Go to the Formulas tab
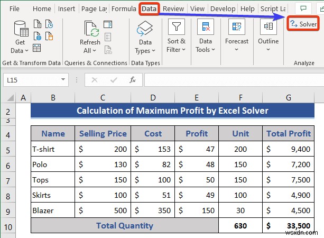324x238 pixels. (x=124, y=8)
